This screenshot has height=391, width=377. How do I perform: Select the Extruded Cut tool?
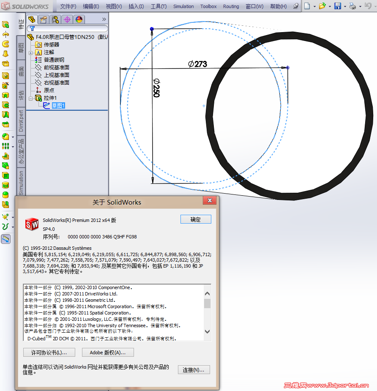tap(5, 76)
